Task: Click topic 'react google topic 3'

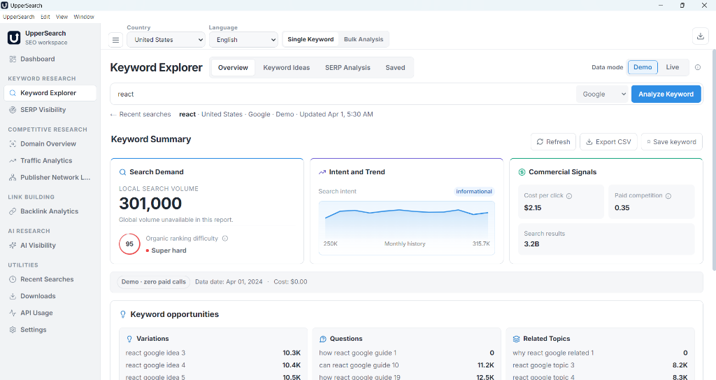Action: coord(543,365)
